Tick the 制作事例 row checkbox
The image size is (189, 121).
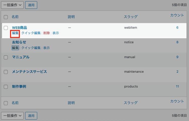(x=6, y=87)
